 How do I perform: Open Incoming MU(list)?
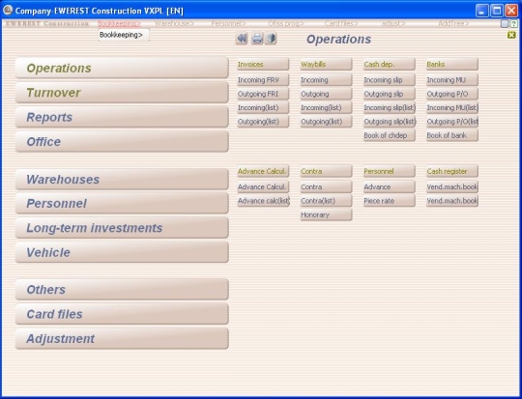pos(452,108)
